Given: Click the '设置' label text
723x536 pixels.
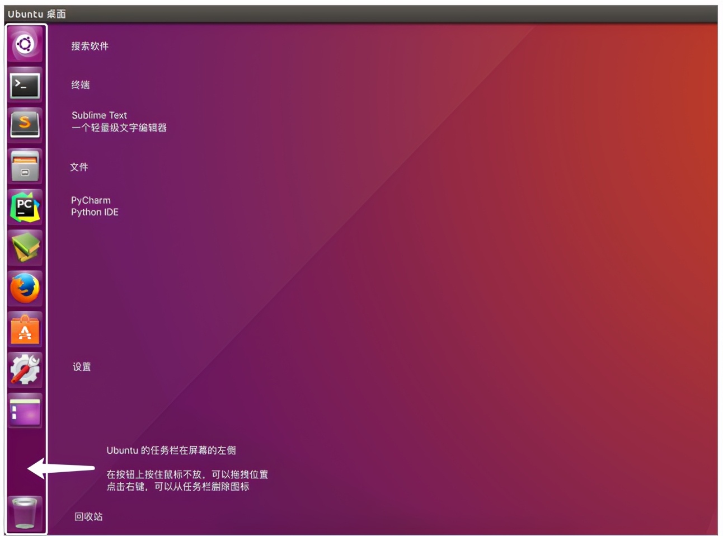Looking at the screenshot, I should tap(82, 366).
